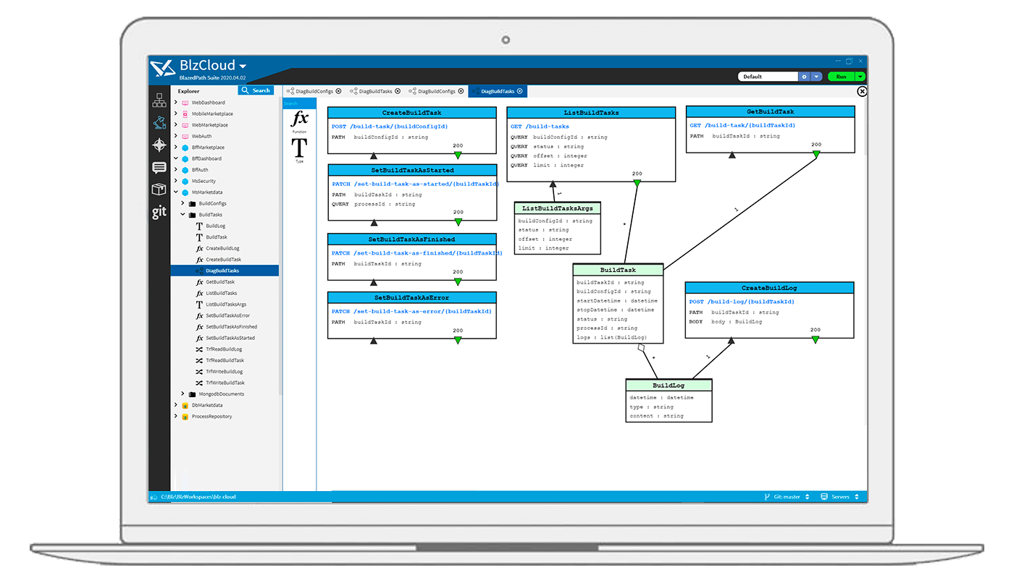Click the workspace path C:\Blz\BlzWorkspaces\blz-cloud
1014x583 pixels.
click(198, 497)
